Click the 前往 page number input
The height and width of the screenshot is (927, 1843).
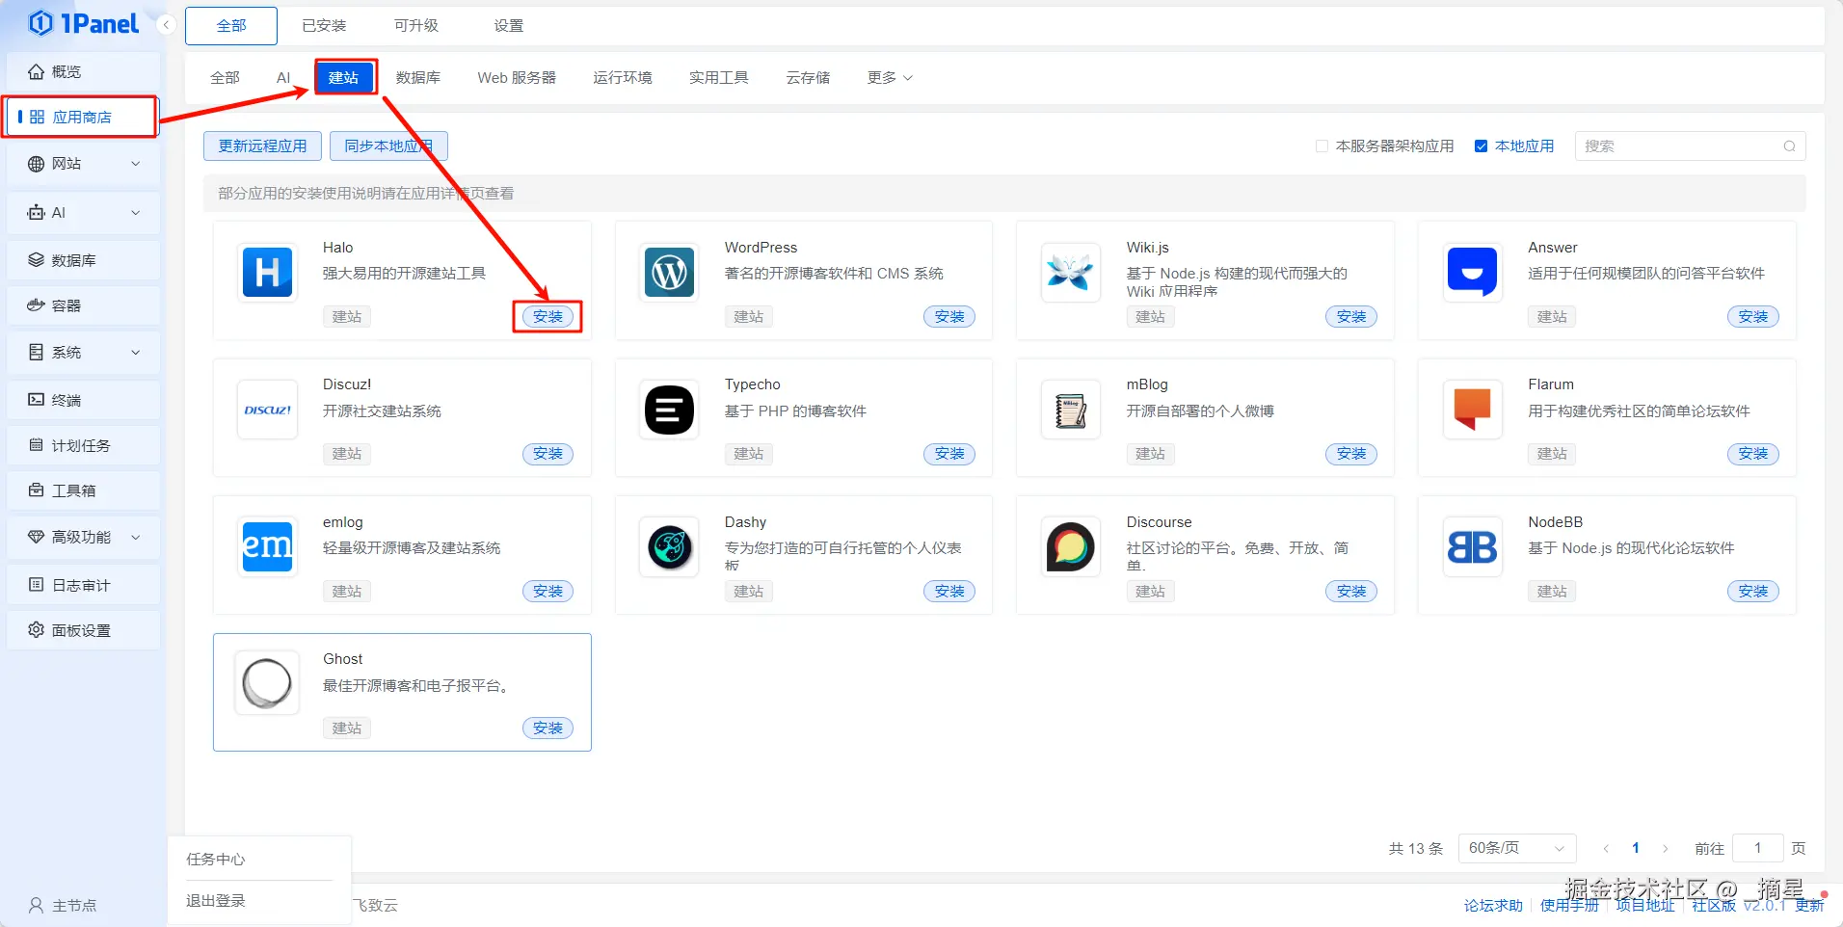click(1757, 848)
